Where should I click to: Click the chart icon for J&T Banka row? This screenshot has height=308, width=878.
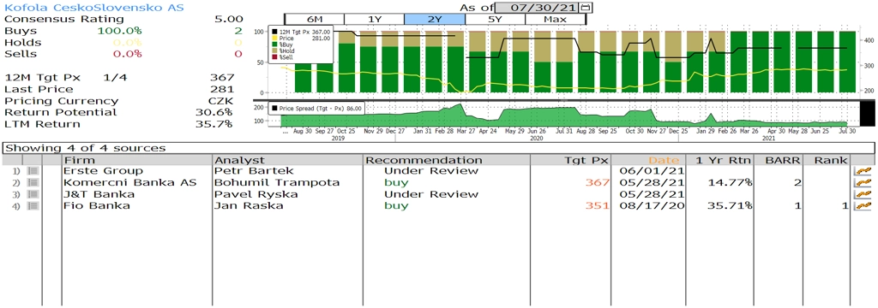pos(863,194)
